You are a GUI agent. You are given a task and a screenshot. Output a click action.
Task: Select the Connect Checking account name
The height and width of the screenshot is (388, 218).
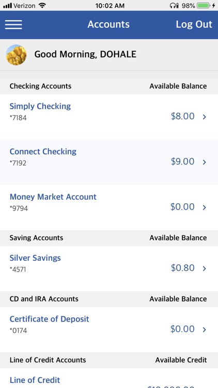click(43, 152)
